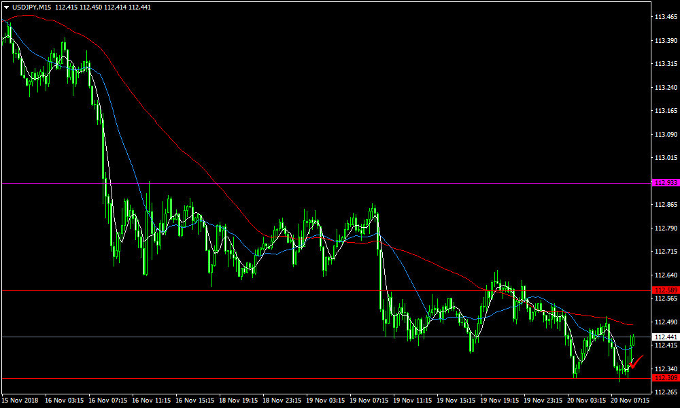This screenshot has height=408, width=680.
Task: Click the 112.415 label on the price axis
Action: (666, 345)
